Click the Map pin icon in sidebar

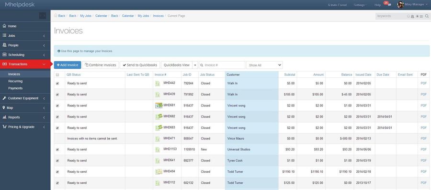tap(3, 108)
